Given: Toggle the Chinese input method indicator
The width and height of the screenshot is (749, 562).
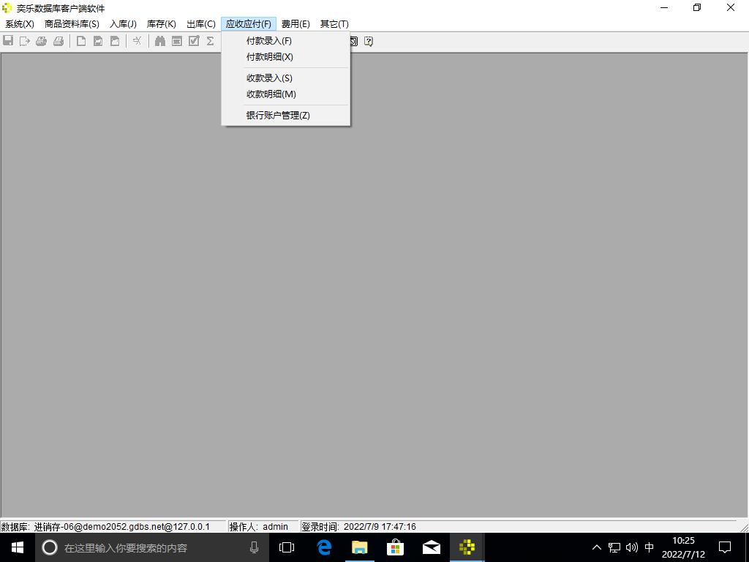Looking at the screenshot, I should (649, 547).
